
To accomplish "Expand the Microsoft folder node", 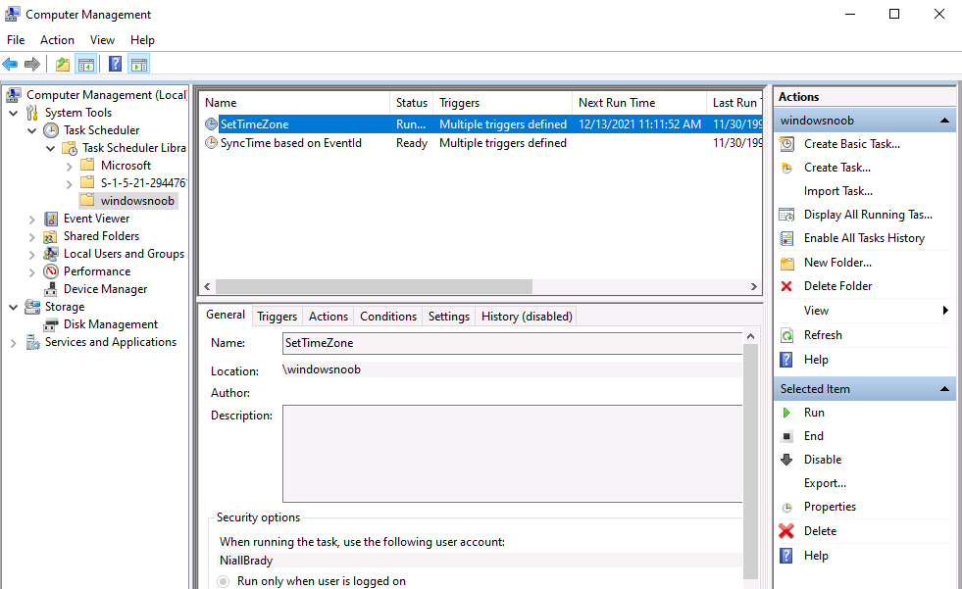I will (69, 166).
